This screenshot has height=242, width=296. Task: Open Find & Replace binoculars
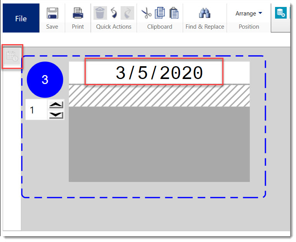[204, 13]
